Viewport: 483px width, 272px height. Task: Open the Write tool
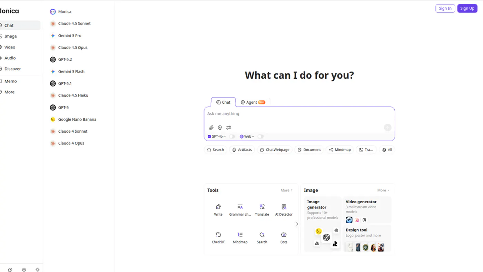[x=218, y=210]
